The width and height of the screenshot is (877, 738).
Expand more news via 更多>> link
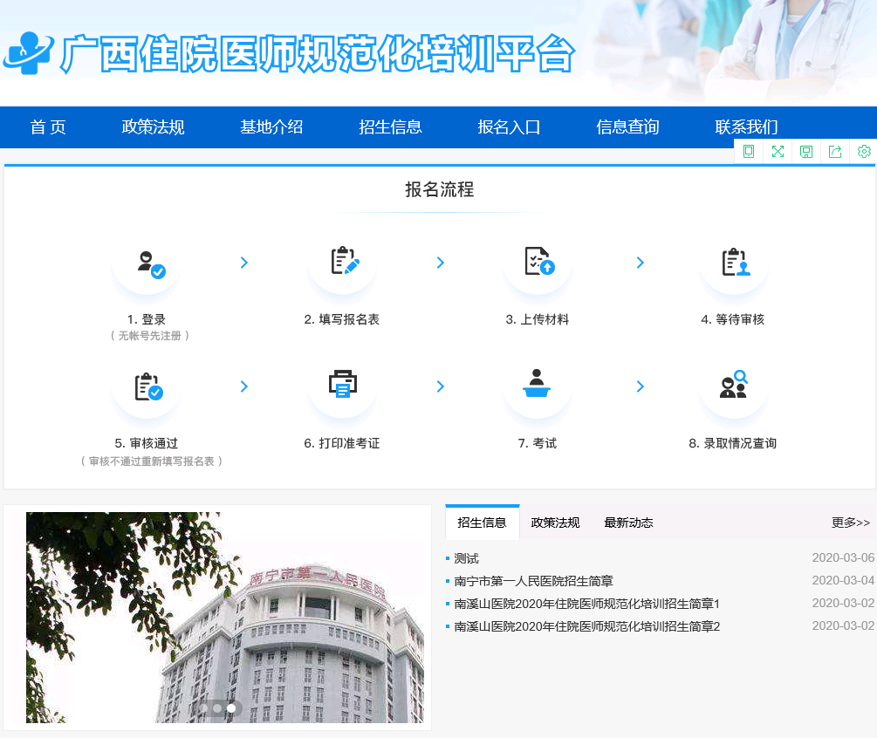pos(850,523)
